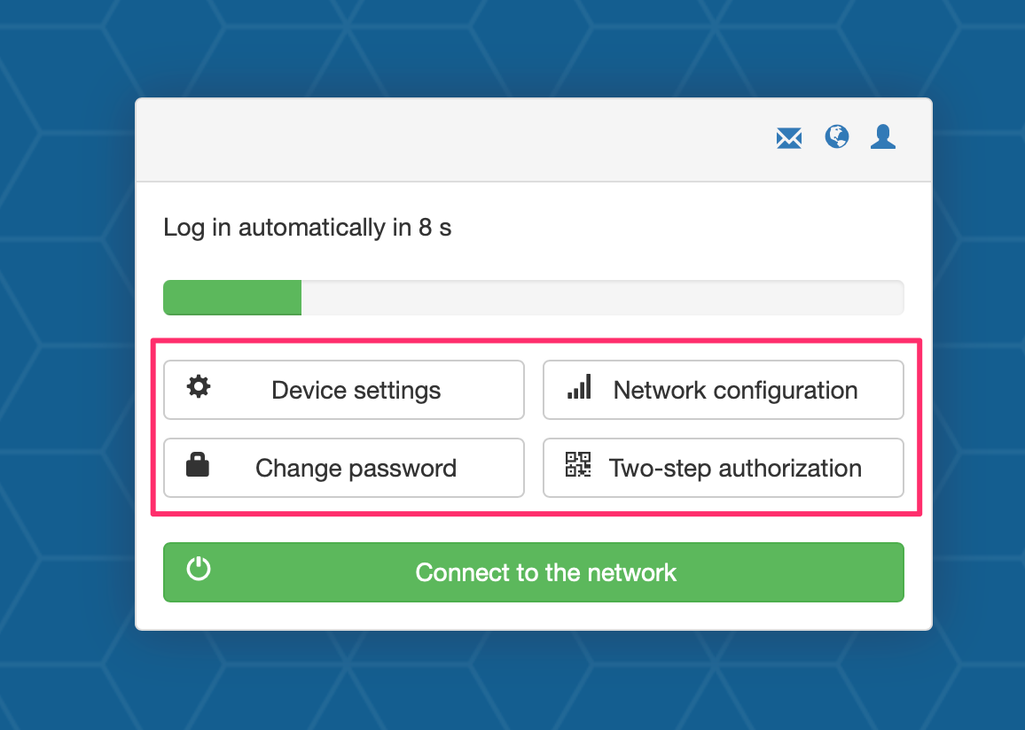Image resolution: width=1025 pixels, height=730 pixels.
Task: Click the gap between Device settings and Network configuration
Action: coord(534,390)
